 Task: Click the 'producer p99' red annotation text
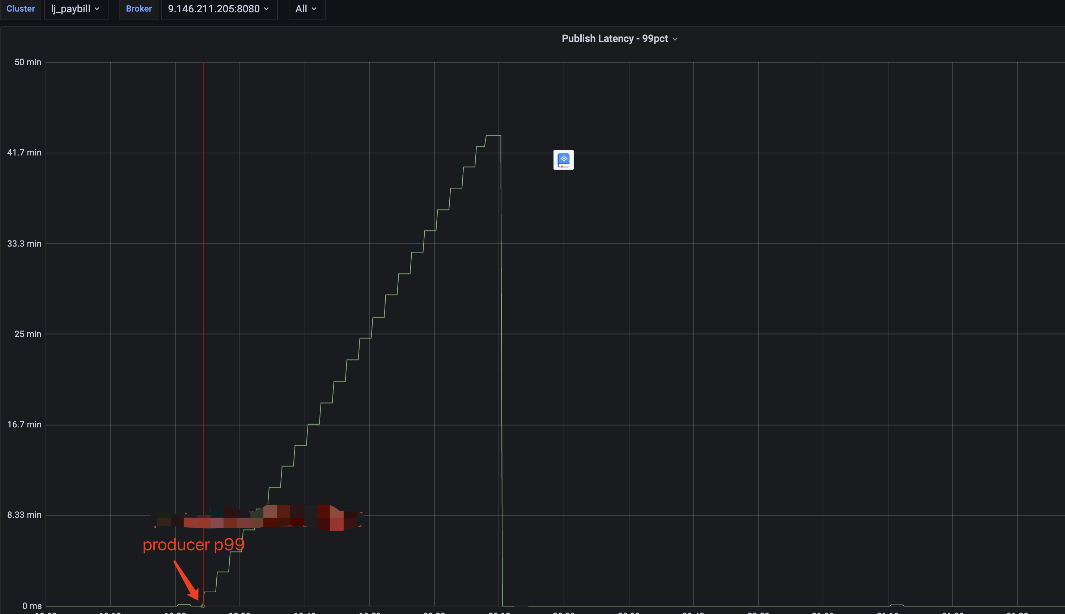[x=194, y=545]
